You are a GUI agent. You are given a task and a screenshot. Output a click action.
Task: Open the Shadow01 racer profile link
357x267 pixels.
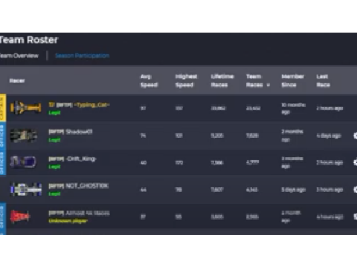[71, 131]
